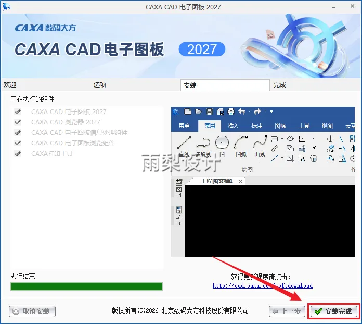
Task: Select the parallel lines tool icon
Action: (275, 148)
